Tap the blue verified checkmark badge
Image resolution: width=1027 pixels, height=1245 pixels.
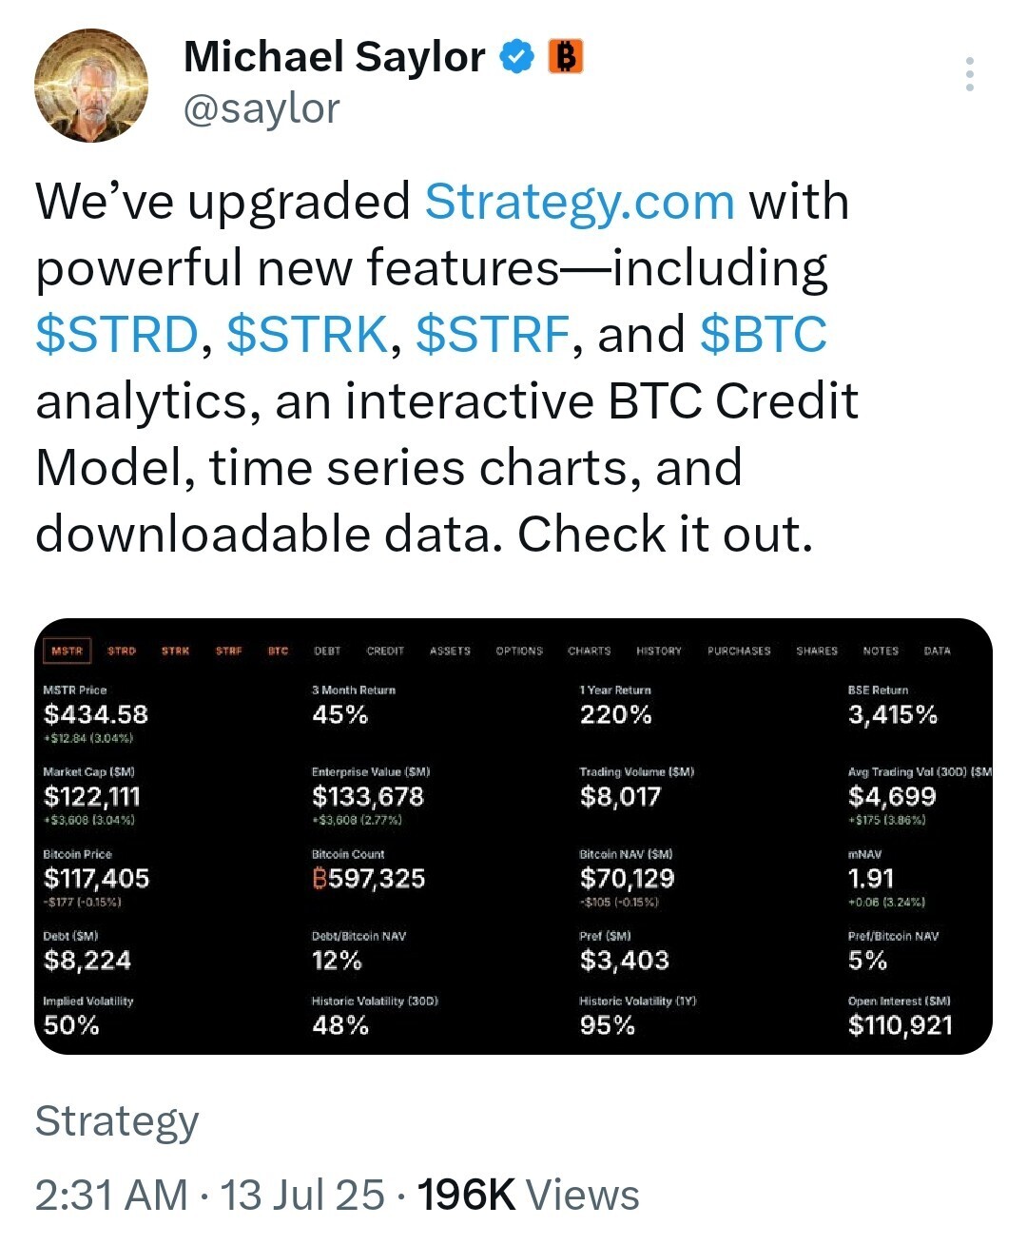(x=517, y=57)
